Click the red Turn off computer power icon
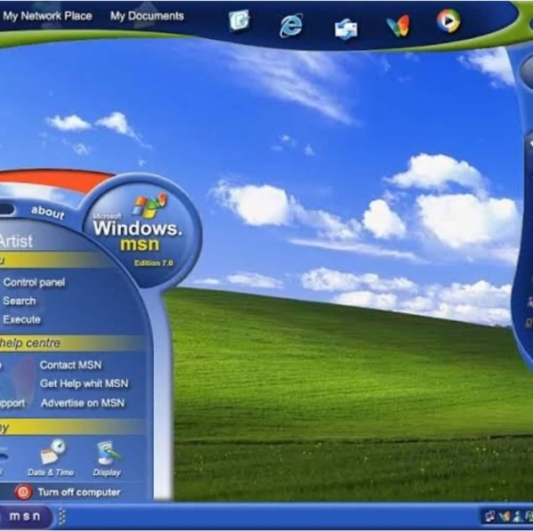This screenshot has width=533, height=531. (x=23, y=492)
